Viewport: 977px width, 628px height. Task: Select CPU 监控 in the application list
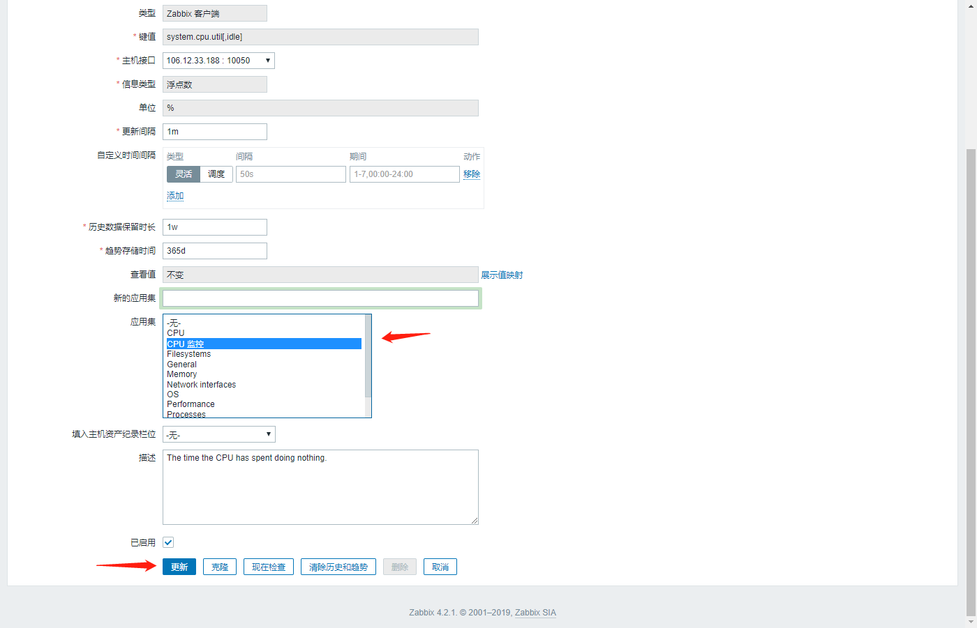264,344
